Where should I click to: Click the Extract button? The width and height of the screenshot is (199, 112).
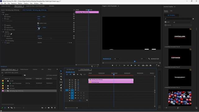pos(147,65)
